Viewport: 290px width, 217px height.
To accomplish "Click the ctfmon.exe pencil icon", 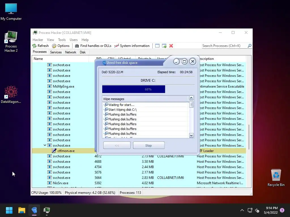I will (x=54, y=151).
